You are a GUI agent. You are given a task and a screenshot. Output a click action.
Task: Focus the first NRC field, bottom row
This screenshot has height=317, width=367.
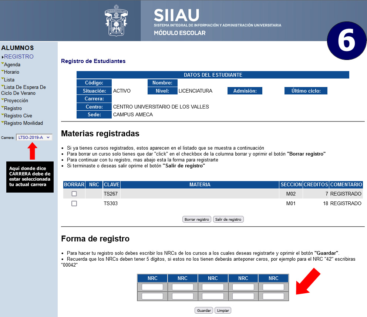152,296
